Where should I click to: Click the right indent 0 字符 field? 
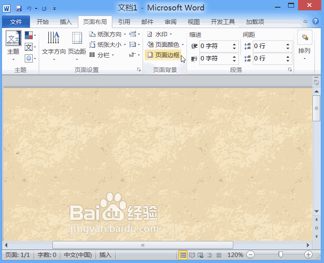click(215, 58)
